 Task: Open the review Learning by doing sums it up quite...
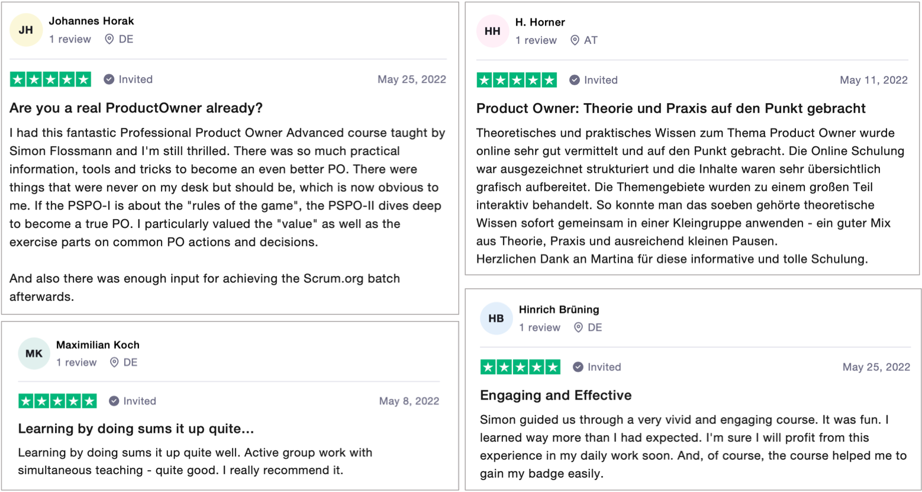coord(136,429)
